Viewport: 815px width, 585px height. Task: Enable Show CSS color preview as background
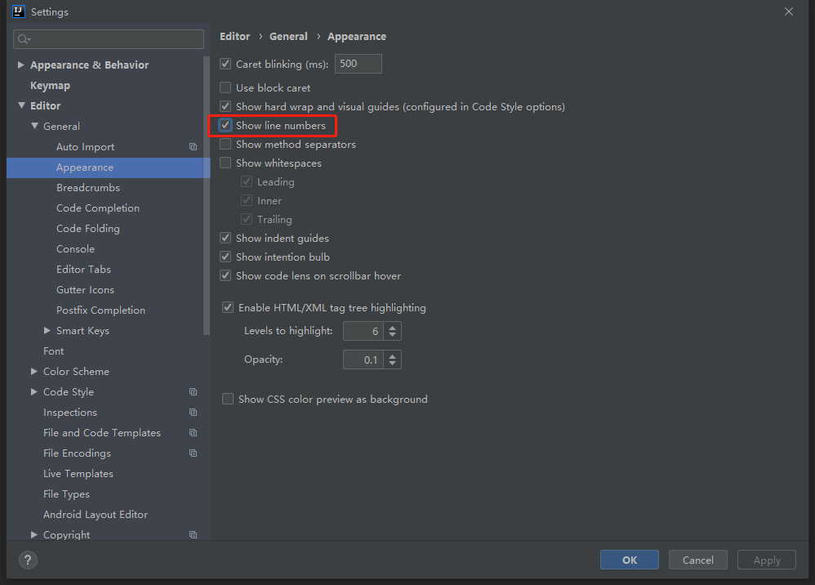coord(228,399)
